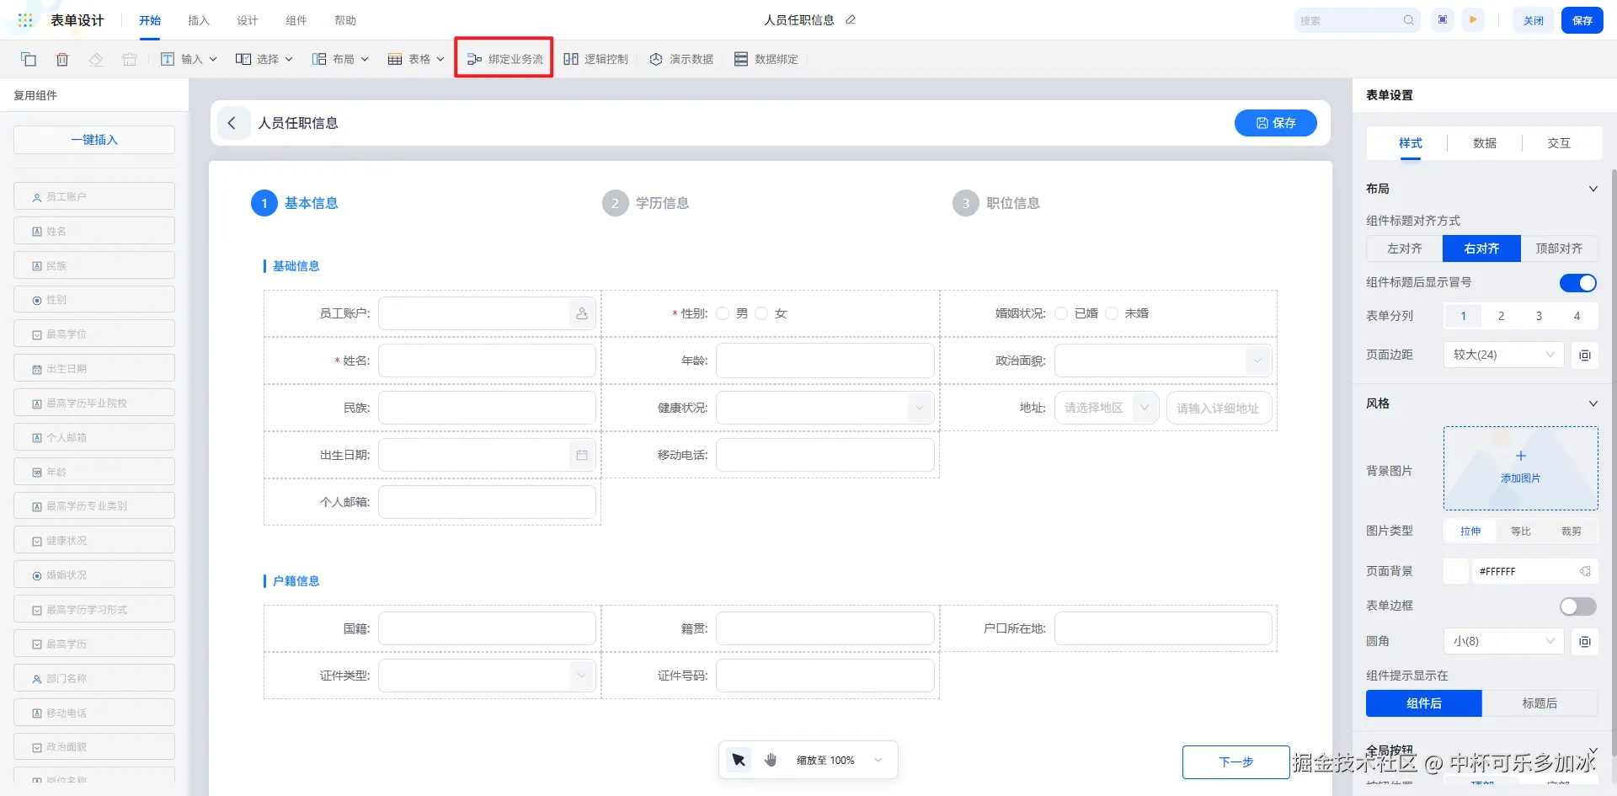Open the 页面边距 dropdown showing 较大(24)
Screen dimensions: 1617x796
point(1504,355)
